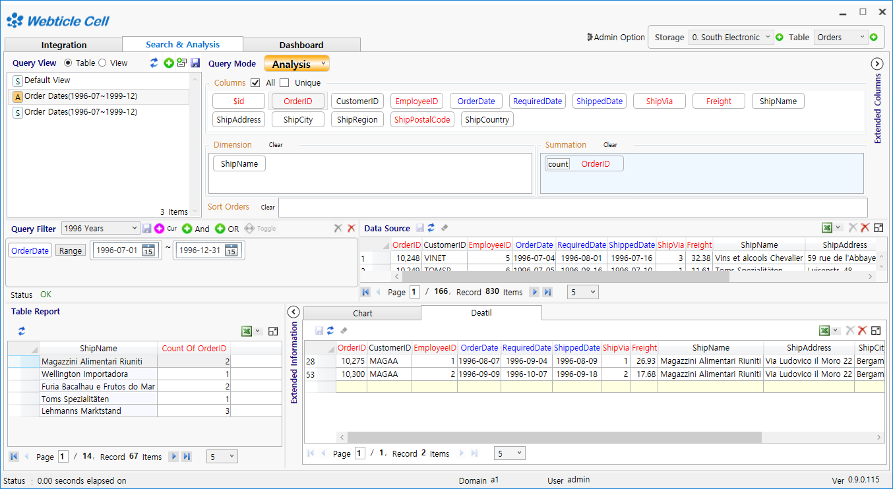Screen dimensions: 893x489
Task: Open the Table selector showing Orders
Action: click(841, 37)
